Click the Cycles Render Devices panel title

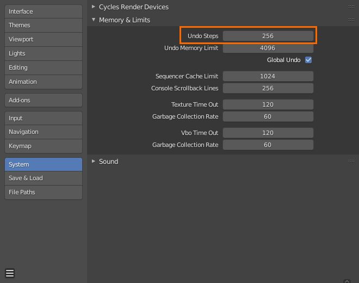pyautogui.click(x=134, y=7)
